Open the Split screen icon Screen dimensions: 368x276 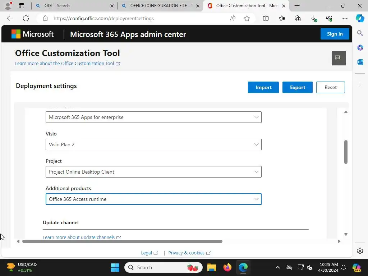[x=266, y=18]
